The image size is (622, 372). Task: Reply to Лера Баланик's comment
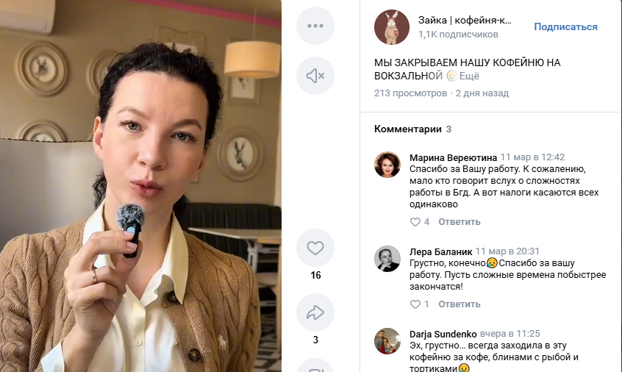(460, 304)
